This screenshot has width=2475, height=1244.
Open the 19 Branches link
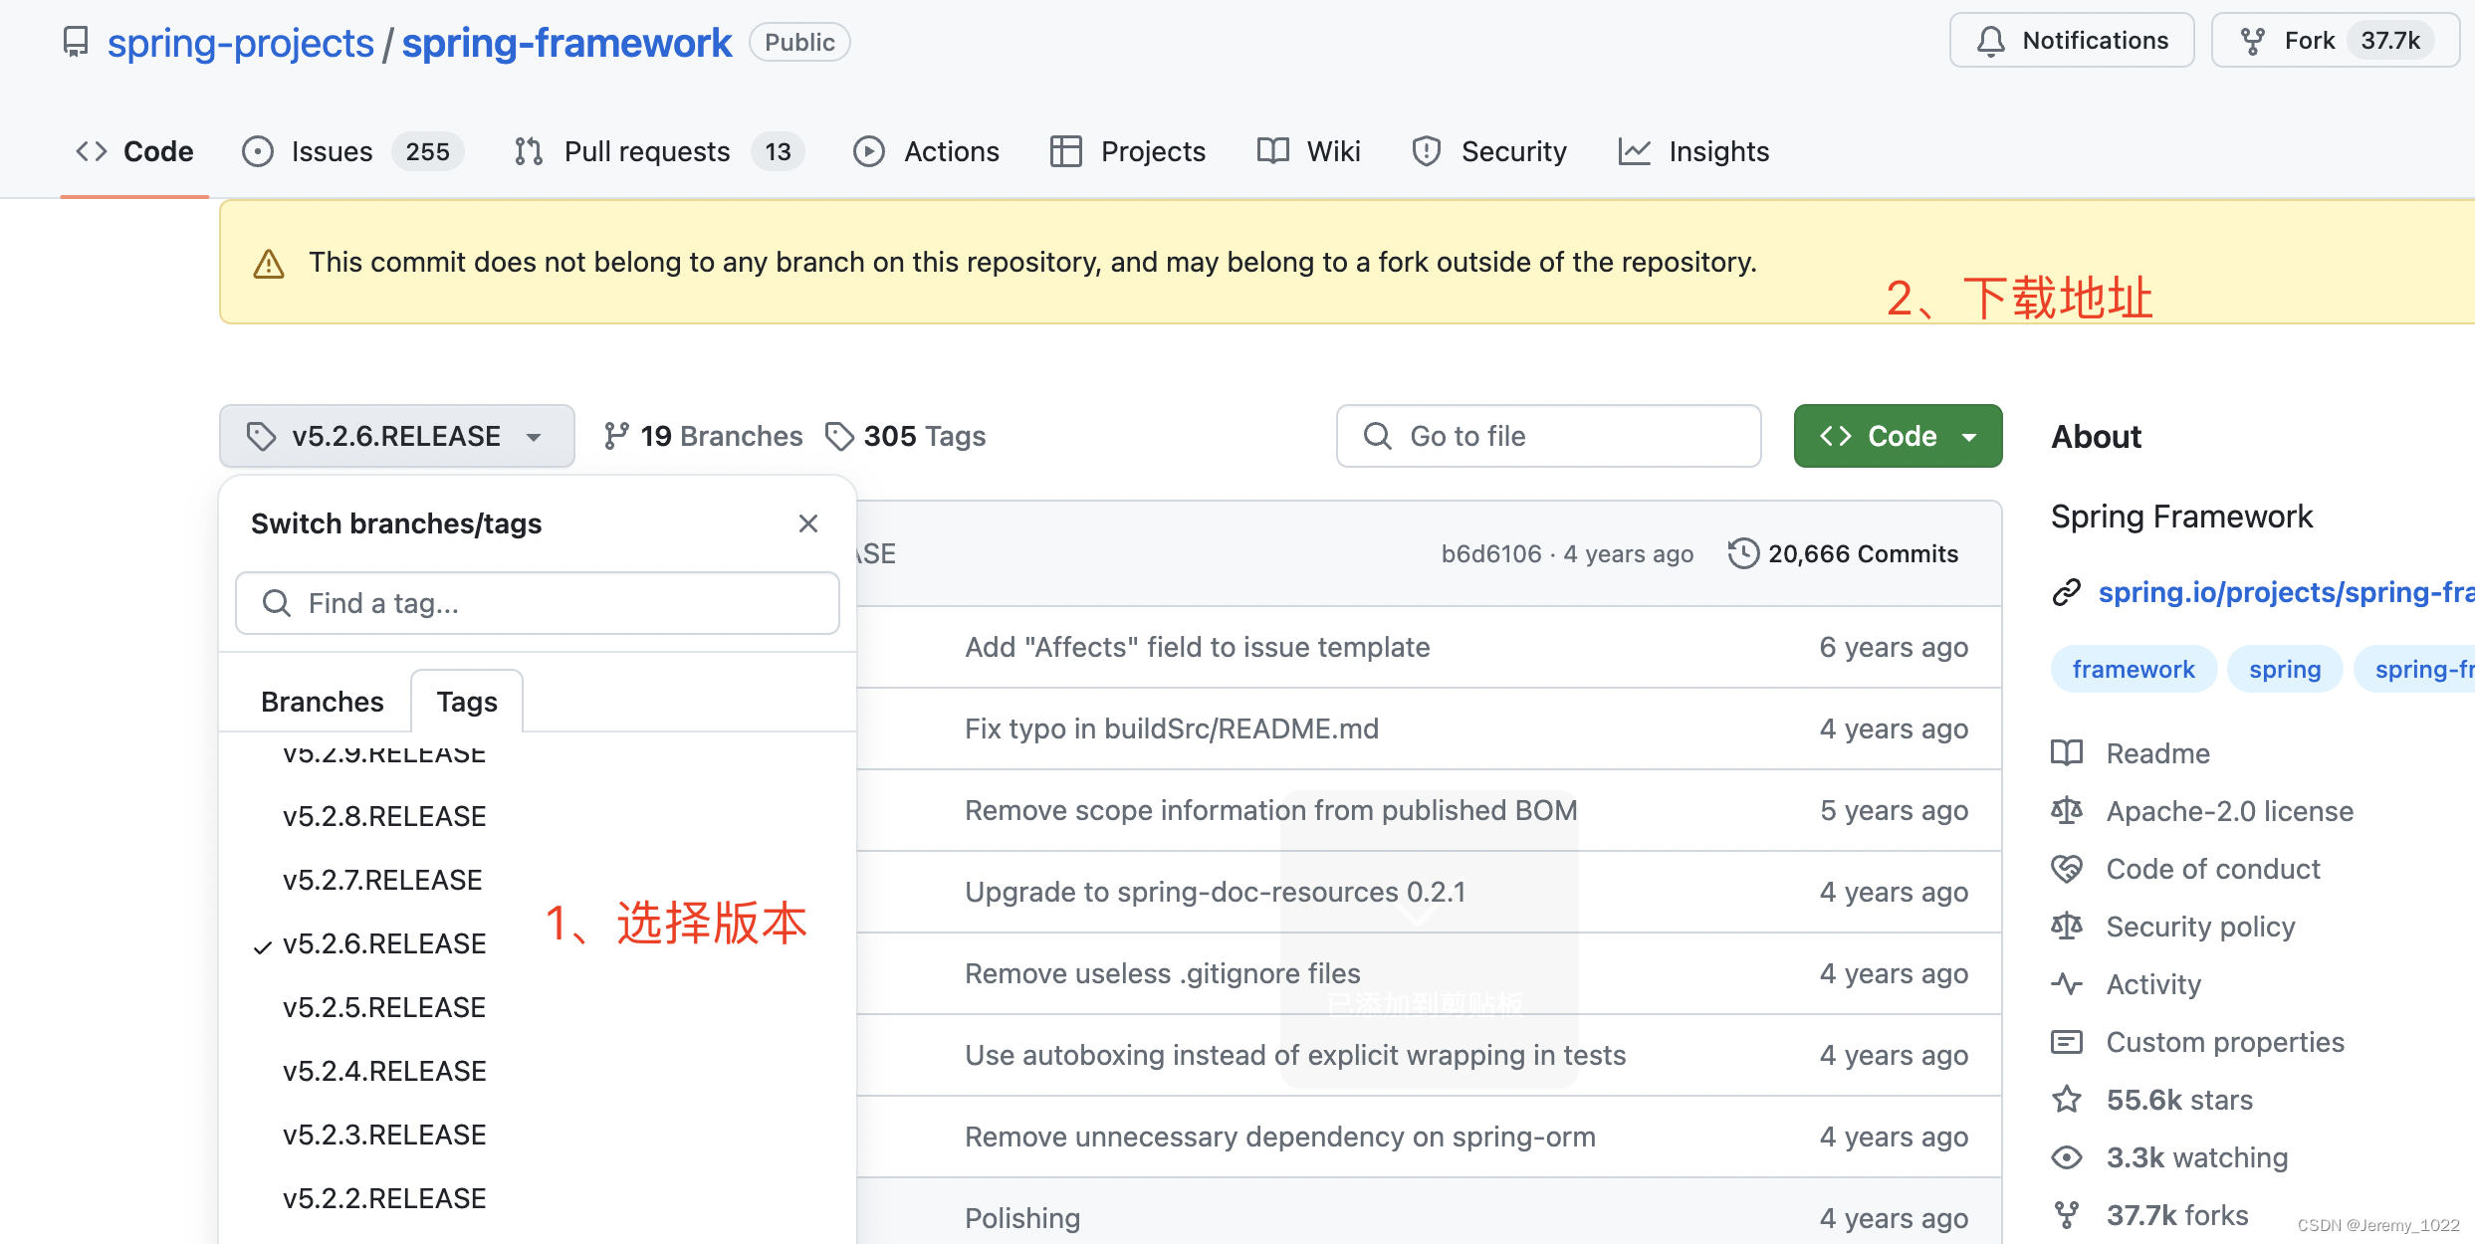[x=703, y=436]
